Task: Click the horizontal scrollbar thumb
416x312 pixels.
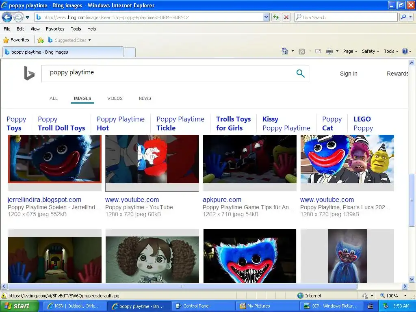Action: 182,286
